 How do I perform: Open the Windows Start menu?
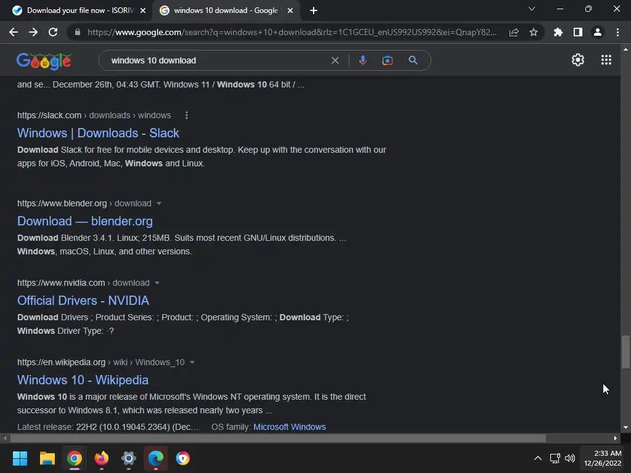tap(20, 458)
